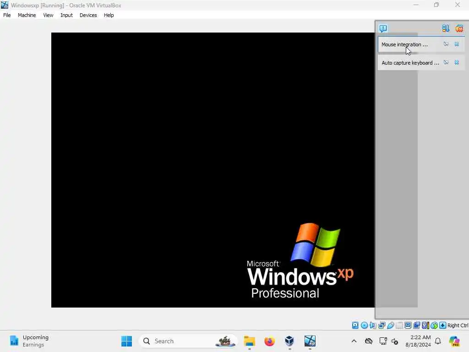The image size is (469, 352).
Task: Click the greyed-out indicator after the USB icon
Action: click(399, 325)
